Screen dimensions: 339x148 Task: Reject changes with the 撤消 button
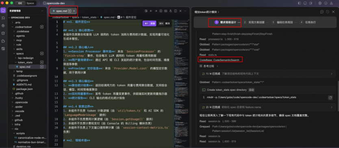point(164,23)
